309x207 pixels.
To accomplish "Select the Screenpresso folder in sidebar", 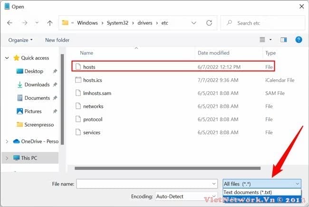I will tap(39, 124).
